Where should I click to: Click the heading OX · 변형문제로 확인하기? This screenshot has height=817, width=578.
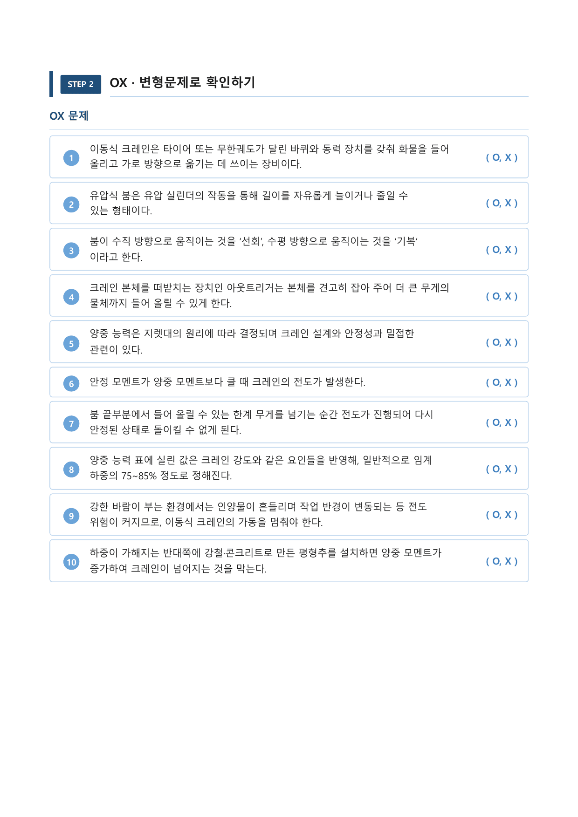[182, 82]
